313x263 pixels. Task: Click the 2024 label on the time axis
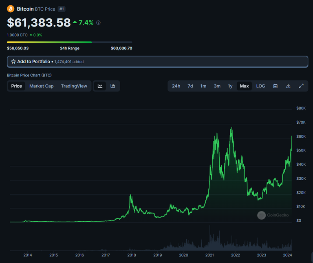point(287,255)
